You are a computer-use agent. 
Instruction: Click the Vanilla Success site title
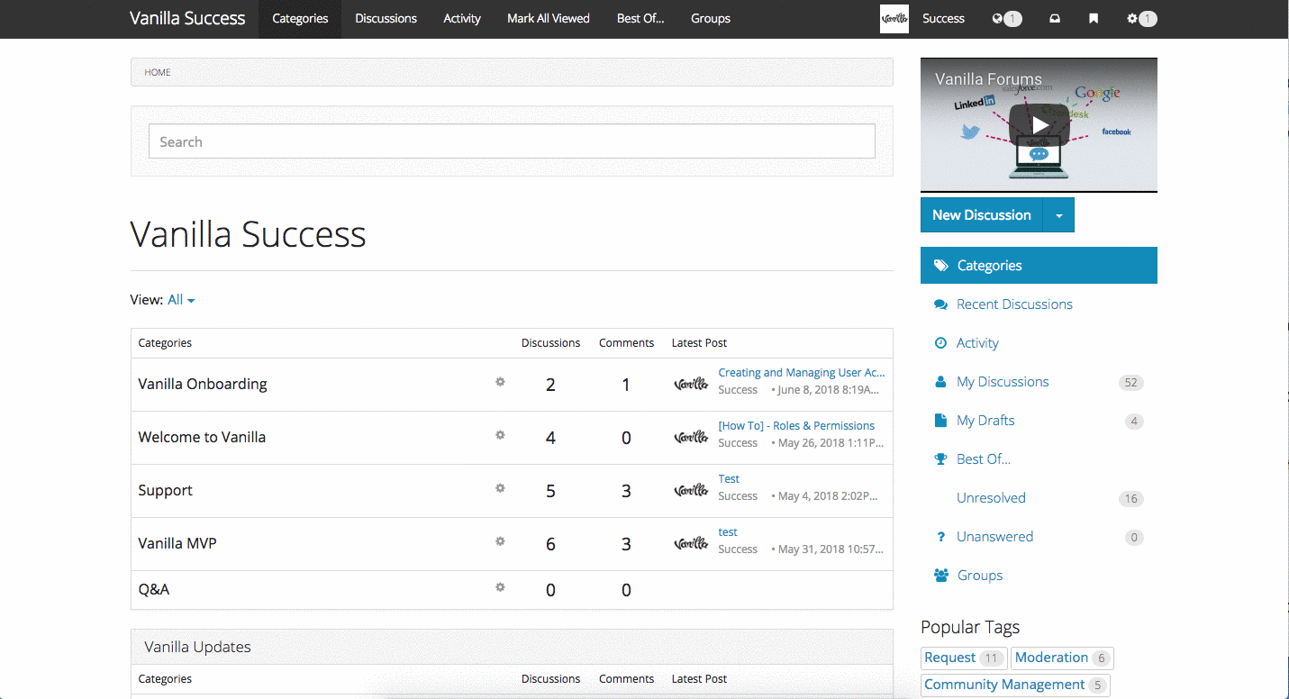pos(187,18)
